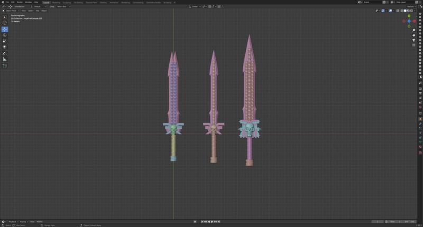Add a new workspace with plus tab
This screenshot has width=423, height=227.
[x=174, y=3]
